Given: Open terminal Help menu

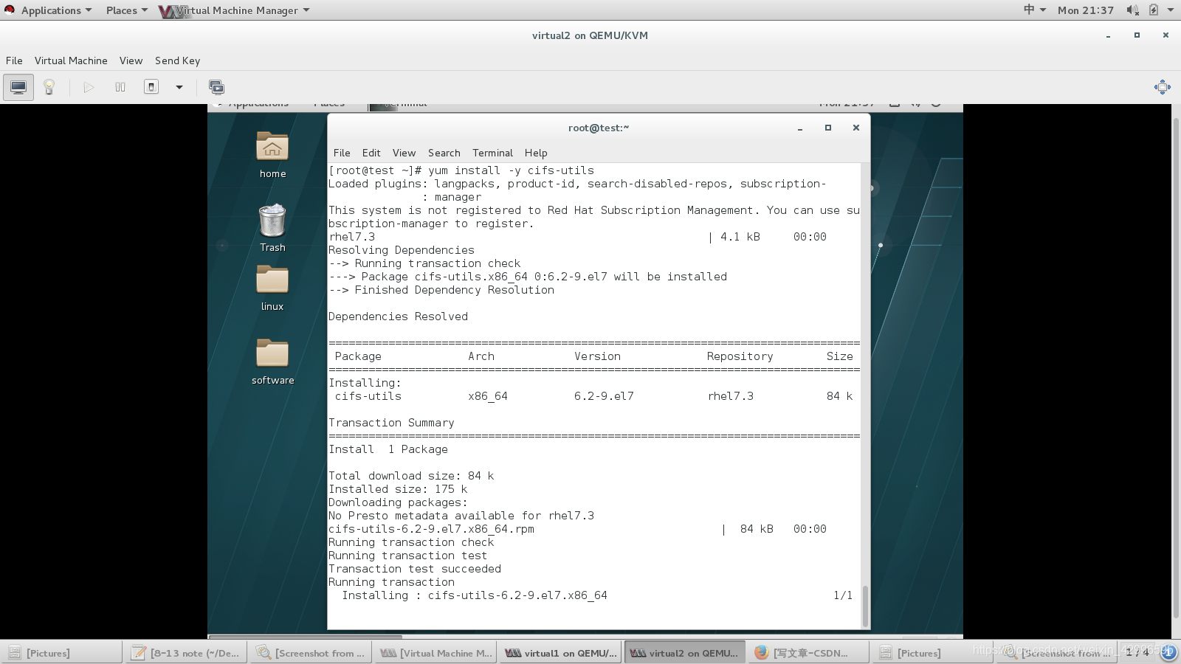Looking at the screenshot, I should point(536,153).
